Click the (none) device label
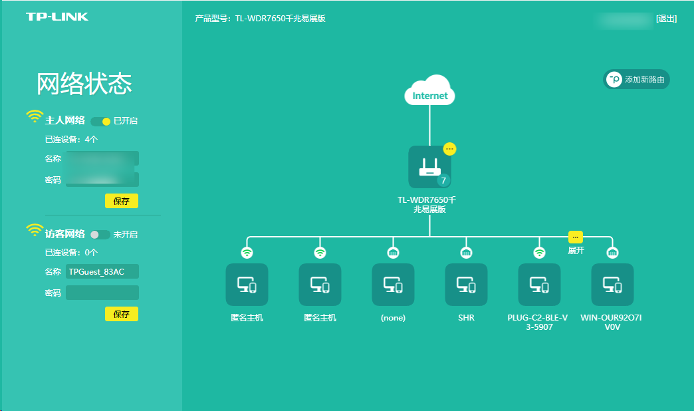 pos(393,318)
